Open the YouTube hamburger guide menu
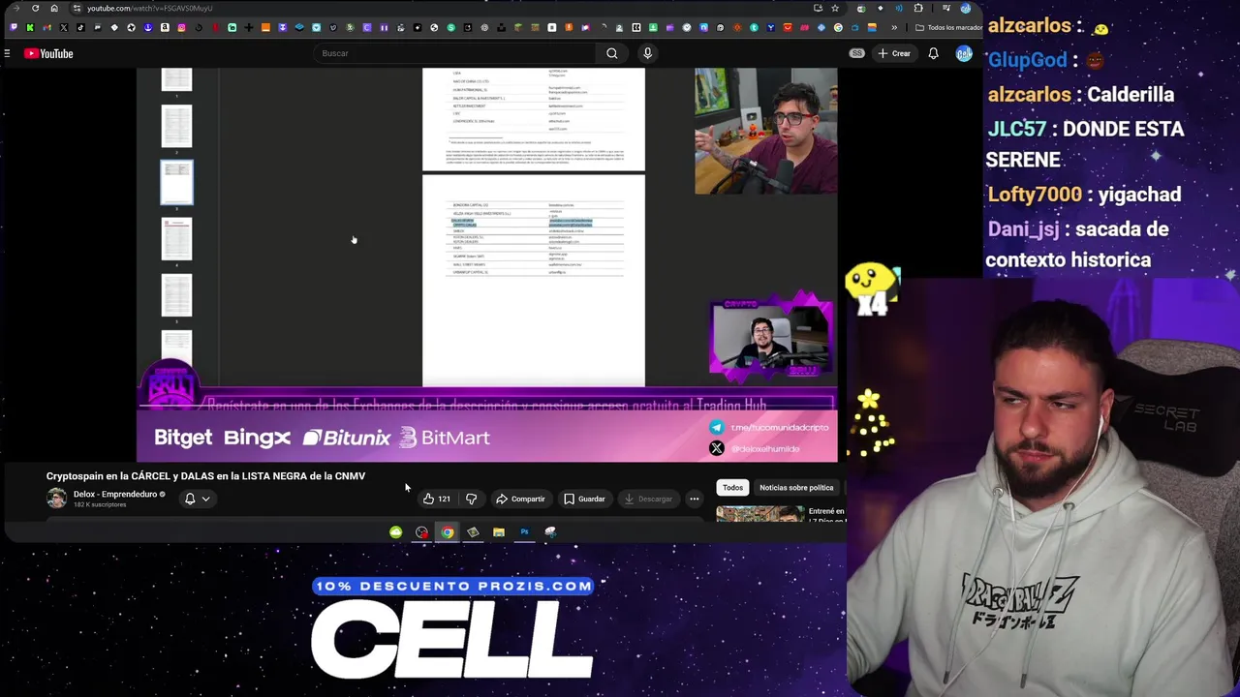 [7, 53]
